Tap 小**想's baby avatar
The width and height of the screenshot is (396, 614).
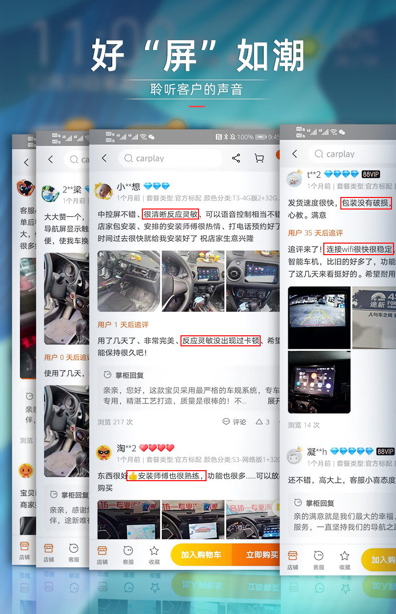pyautogui.click(x=104, y=190)
